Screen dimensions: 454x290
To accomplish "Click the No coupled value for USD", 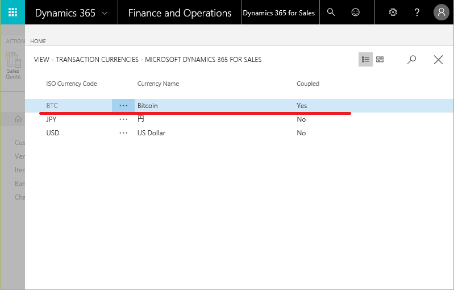I will (301, 132).
